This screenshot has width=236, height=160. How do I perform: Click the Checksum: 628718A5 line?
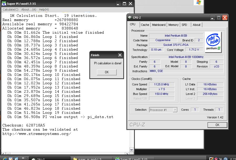tap(24, 125)
